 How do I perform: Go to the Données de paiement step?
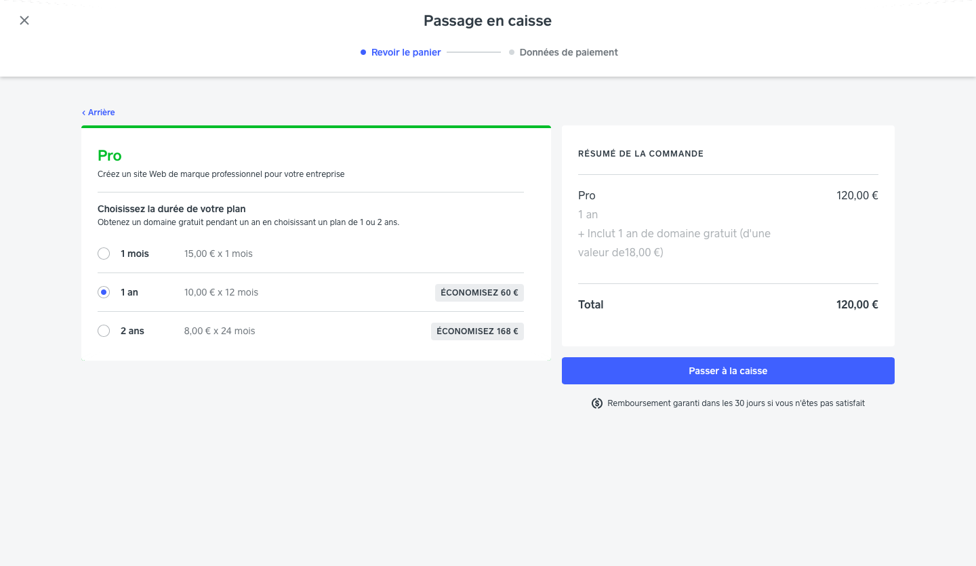pyautogui.click(x=569, y=52)
